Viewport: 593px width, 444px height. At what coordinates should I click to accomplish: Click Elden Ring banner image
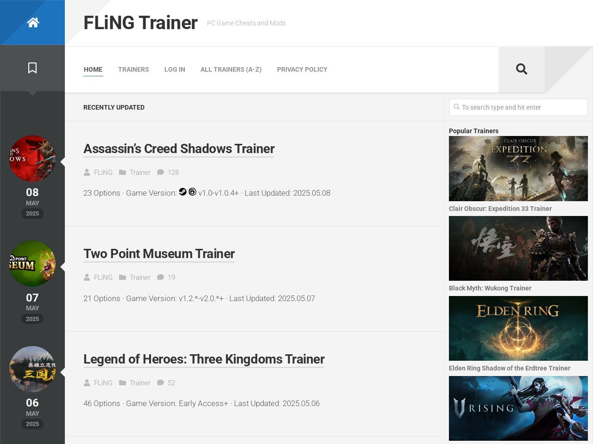pyautogui.click(x=518, y=328)
